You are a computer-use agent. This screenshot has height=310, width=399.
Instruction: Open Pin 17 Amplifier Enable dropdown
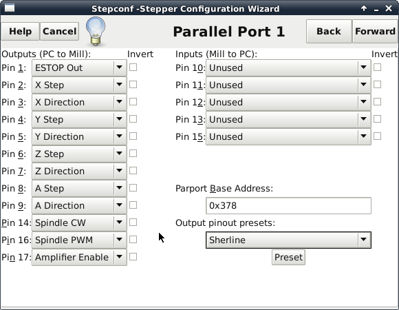click(x=79, y=257)
